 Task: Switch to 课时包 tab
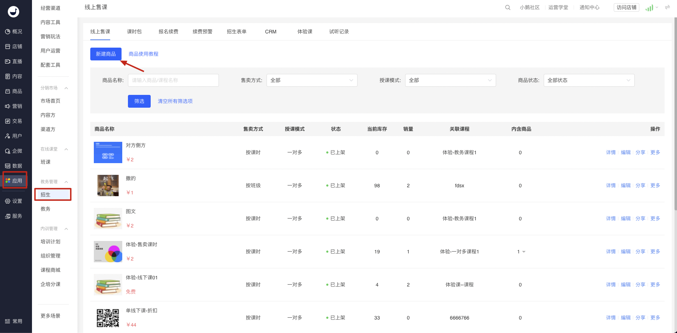click(x=134, y=32)
